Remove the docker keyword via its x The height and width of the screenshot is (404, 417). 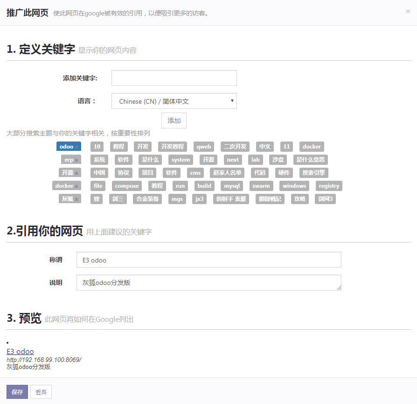(76, 186)
